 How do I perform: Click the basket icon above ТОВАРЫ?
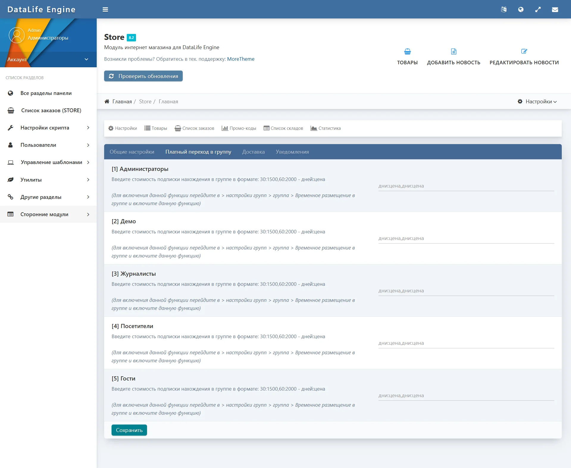(x=407, y=52)
